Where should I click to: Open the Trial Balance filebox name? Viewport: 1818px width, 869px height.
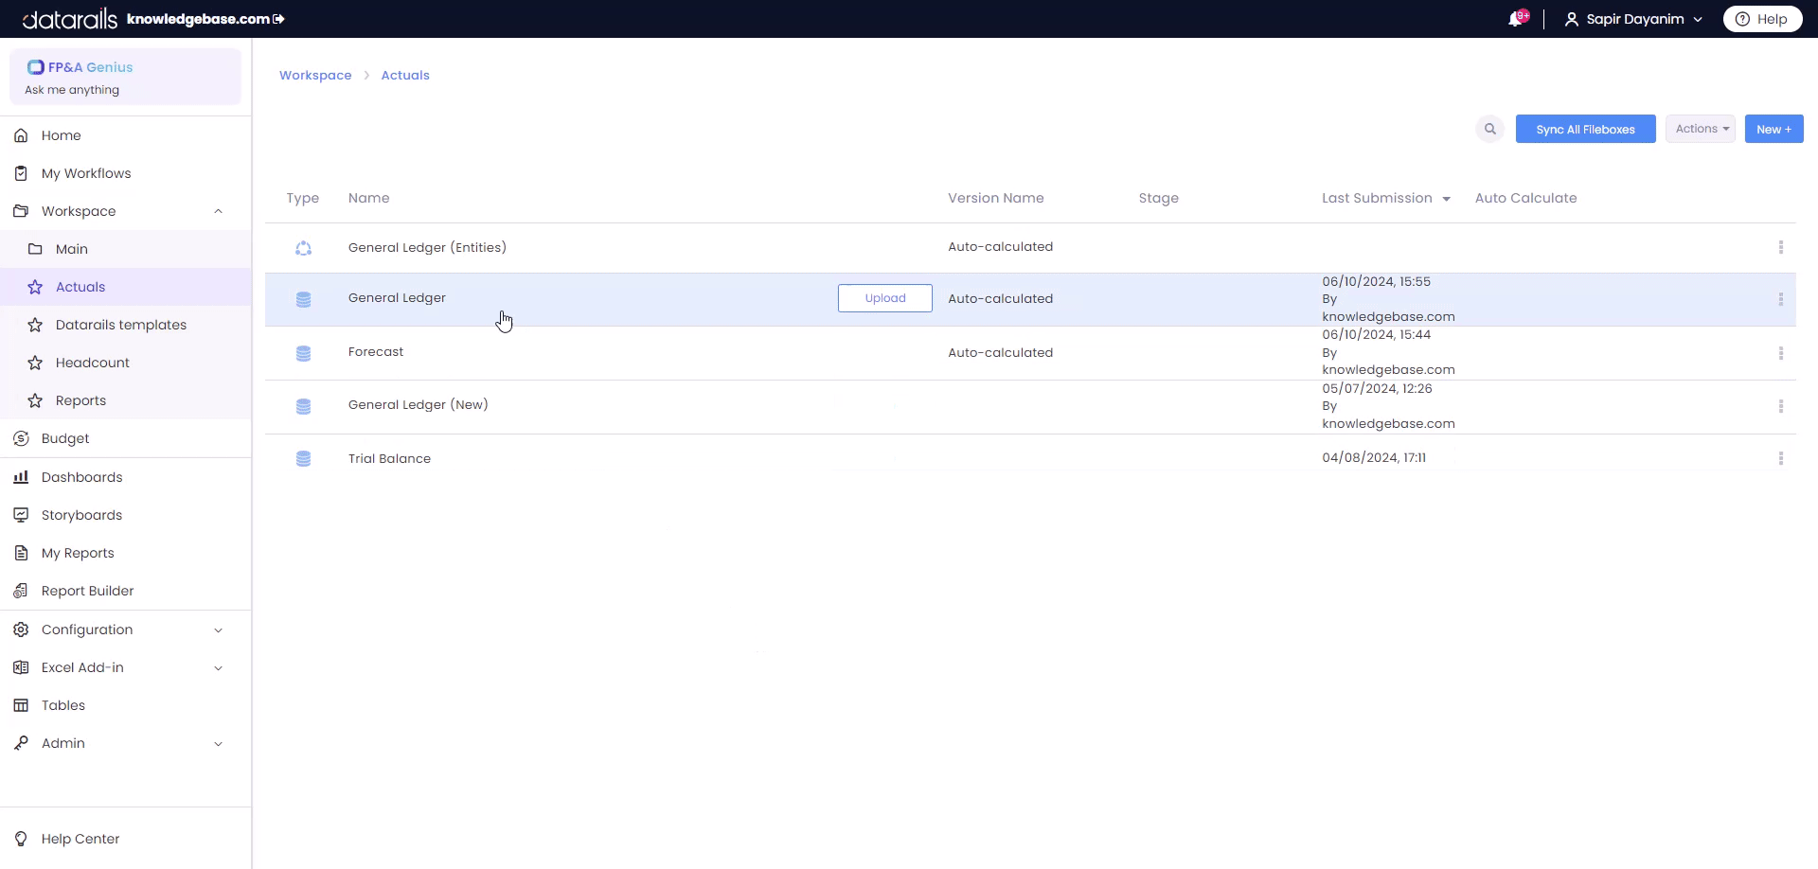389,458
